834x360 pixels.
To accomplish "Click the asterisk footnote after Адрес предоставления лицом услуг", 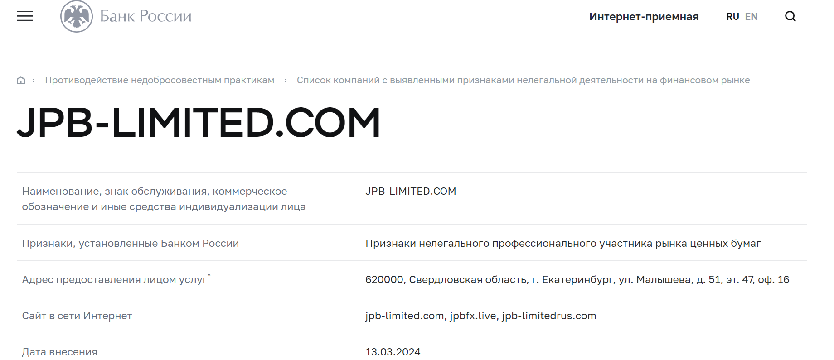I will [x=209, y=275].
